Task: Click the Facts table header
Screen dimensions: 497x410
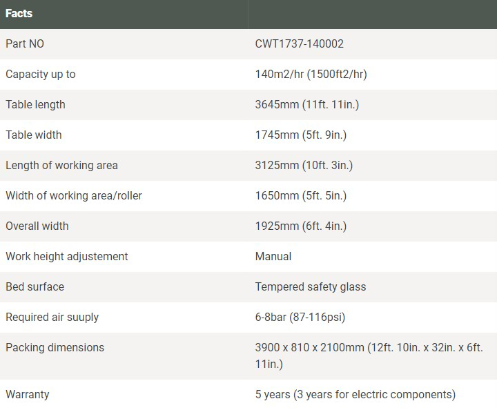Action: 19,14
